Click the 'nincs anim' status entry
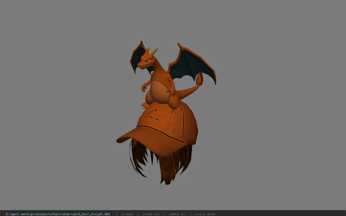This screenshot has width=346, height=216. tap(205, 214)
